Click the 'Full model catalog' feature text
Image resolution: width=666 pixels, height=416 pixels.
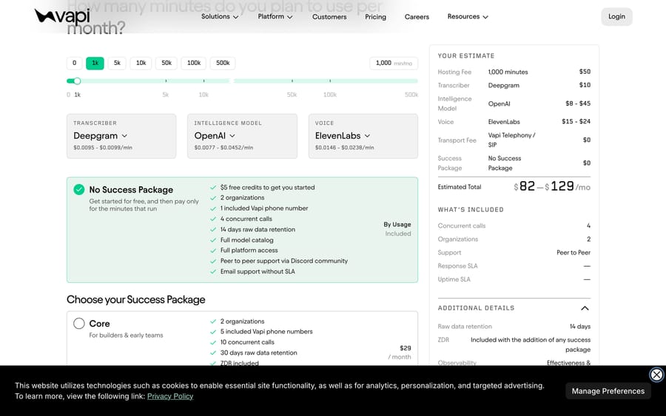point(246,240)
